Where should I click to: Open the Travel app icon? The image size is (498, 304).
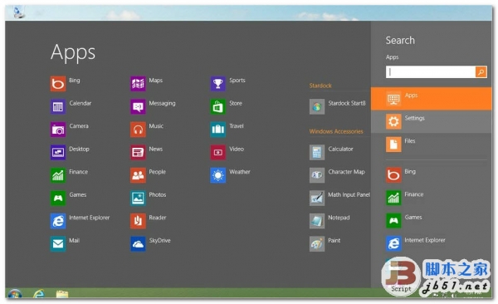[x=217, y=130]
